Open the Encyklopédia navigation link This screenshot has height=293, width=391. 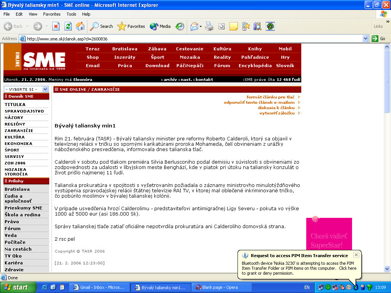coord(255,66)
